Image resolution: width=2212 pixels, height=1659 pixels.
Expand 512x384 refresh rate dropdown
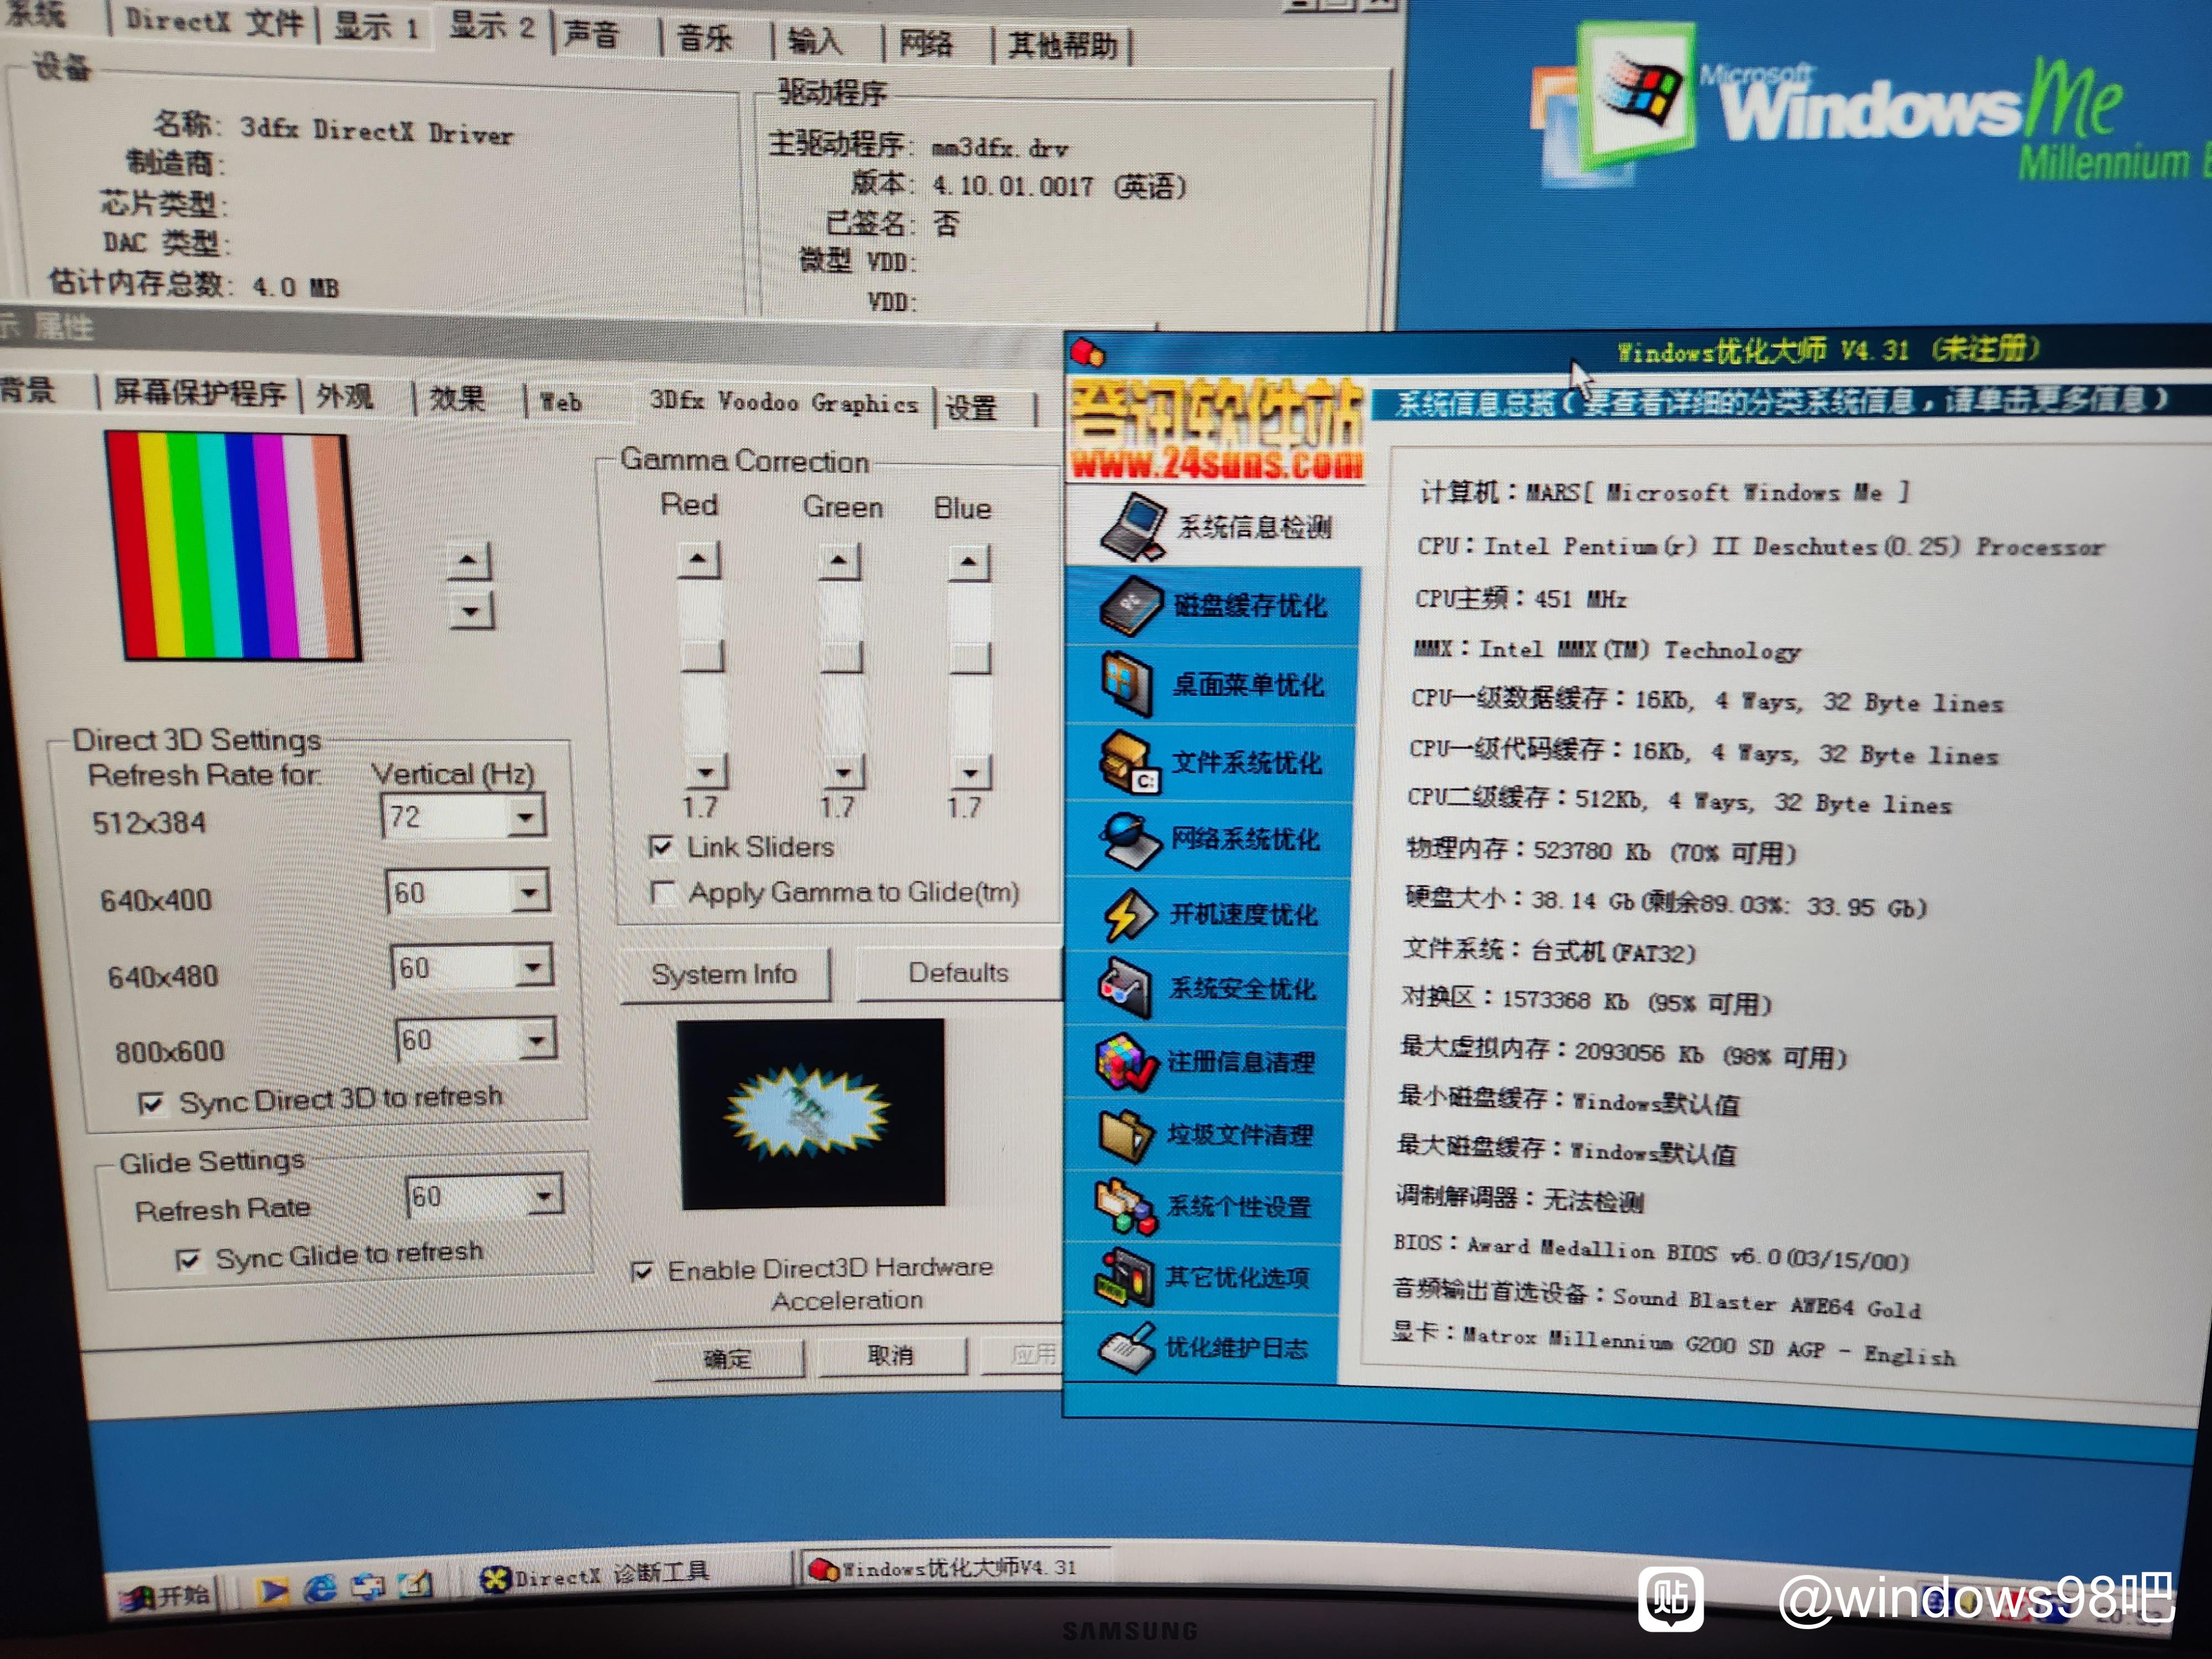point(526,817)
